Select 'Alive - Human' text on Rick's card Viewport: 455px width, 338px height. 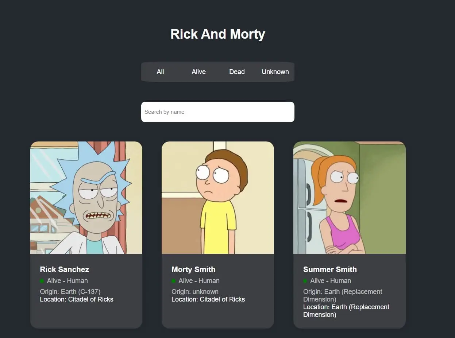[x=68, y=281]
